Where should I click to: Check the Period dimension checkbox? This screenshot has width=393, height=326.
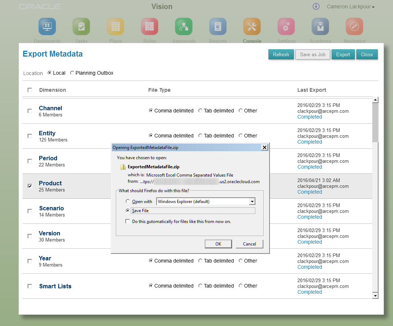coord(30,161)
